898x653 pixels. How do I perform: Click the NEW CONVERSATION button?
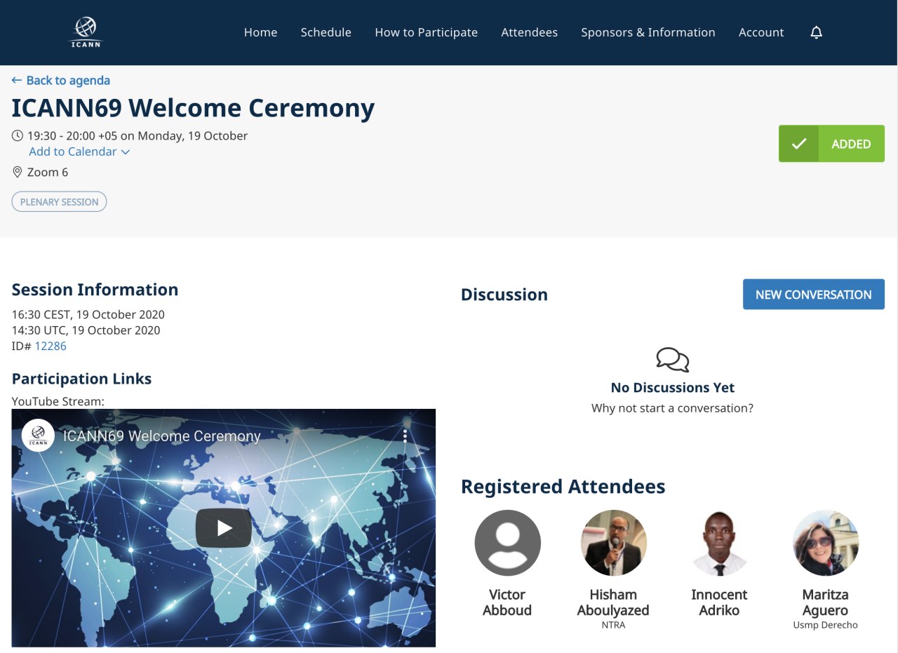813,295
